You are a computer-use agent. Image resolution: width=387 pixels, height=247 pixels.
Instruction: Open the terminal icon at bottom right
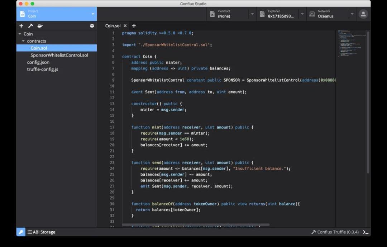365,232
